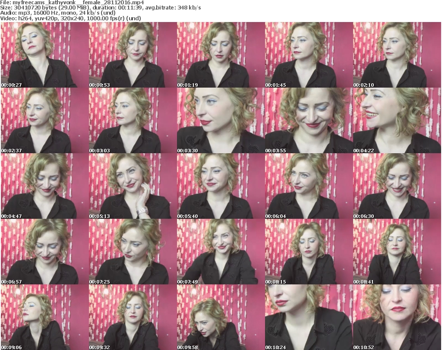442x350 pixels.
Task: Open the thumbnail marked 00:01:19
Action: tap(221, 55)
